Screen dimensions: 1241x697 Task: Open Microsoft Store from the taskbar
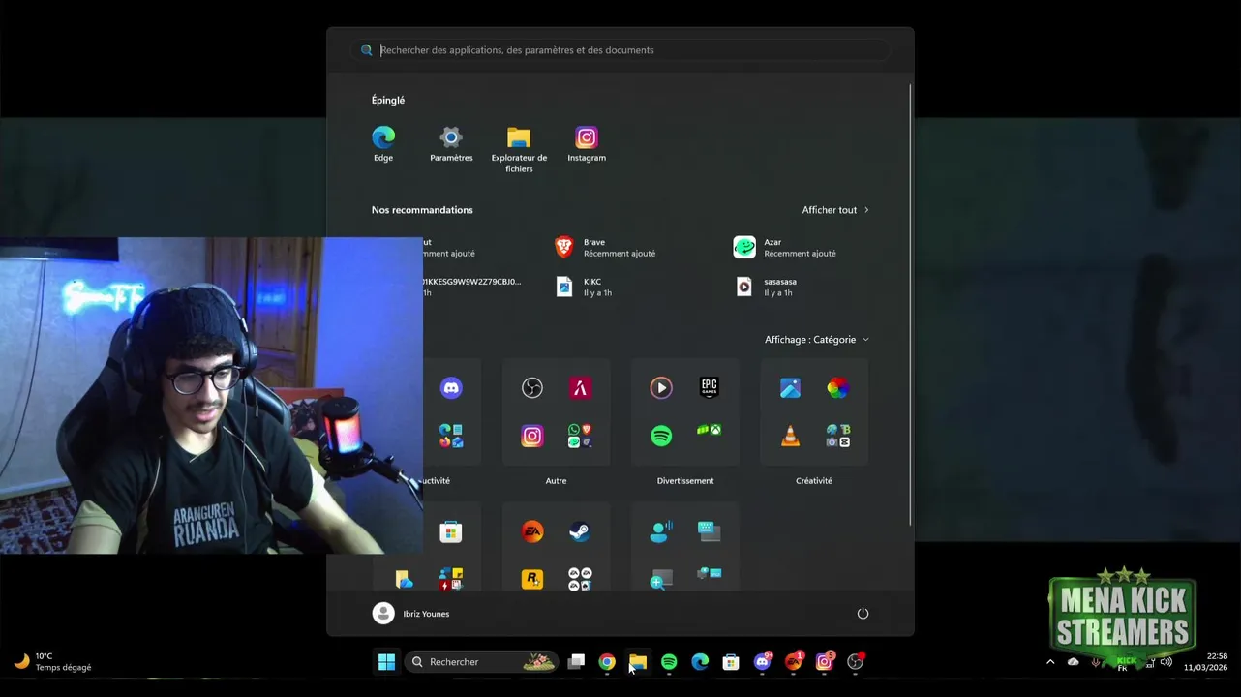[x=731, y=662]
